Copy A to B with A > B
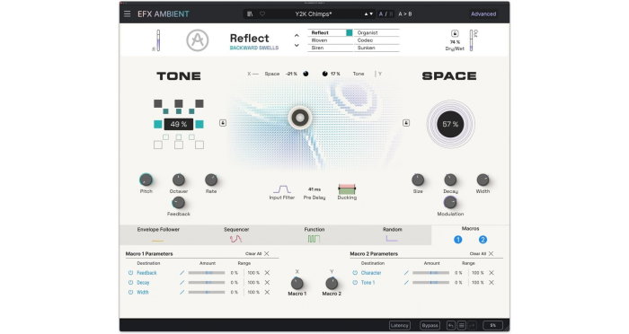The width and height of the screenshot is (629, 334). (405, 14)
